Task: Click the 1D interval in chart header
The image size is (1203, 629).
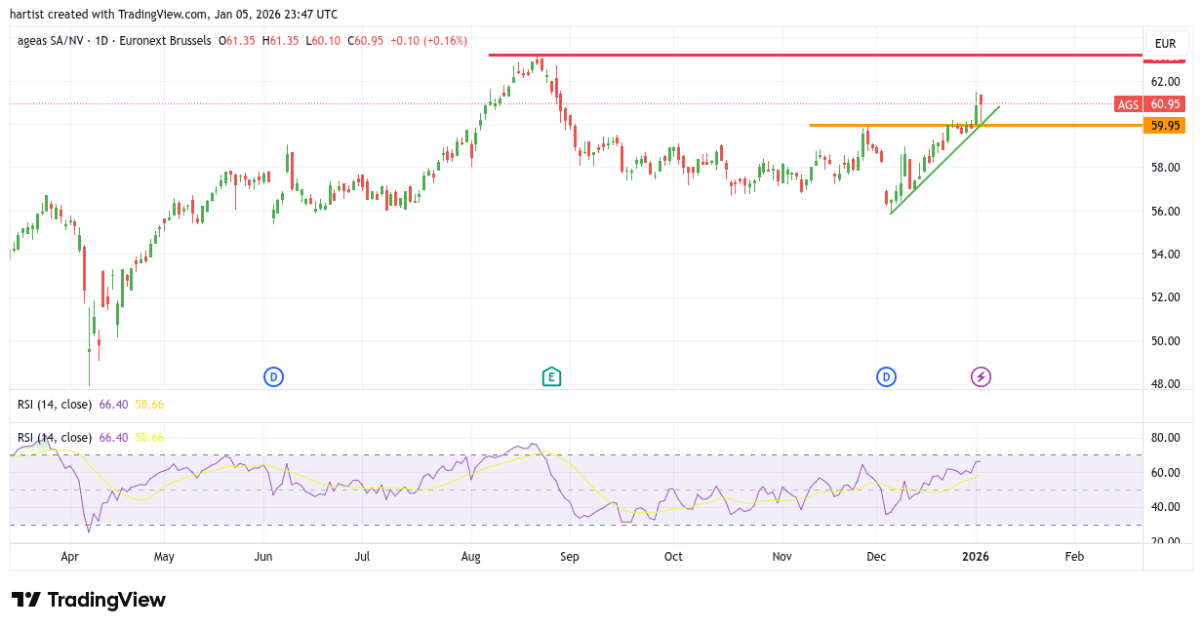Action: [x=100, y=41]
